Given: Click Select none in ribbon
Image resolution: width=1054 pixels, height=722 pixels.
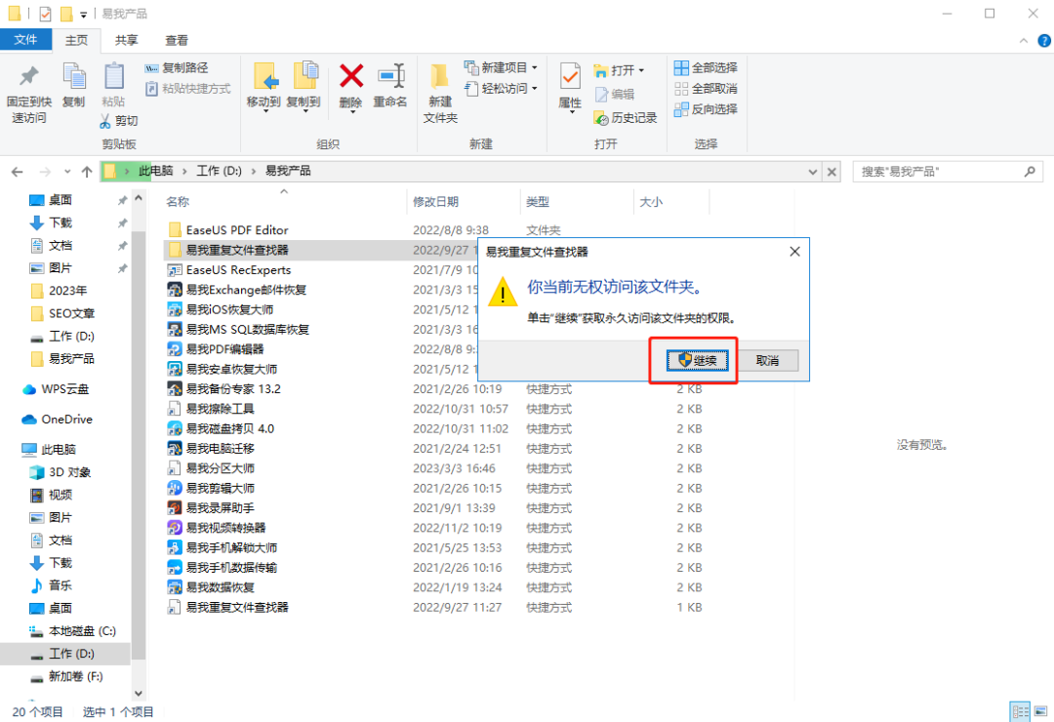Looking at the screenshot, I should pos(706,89).
